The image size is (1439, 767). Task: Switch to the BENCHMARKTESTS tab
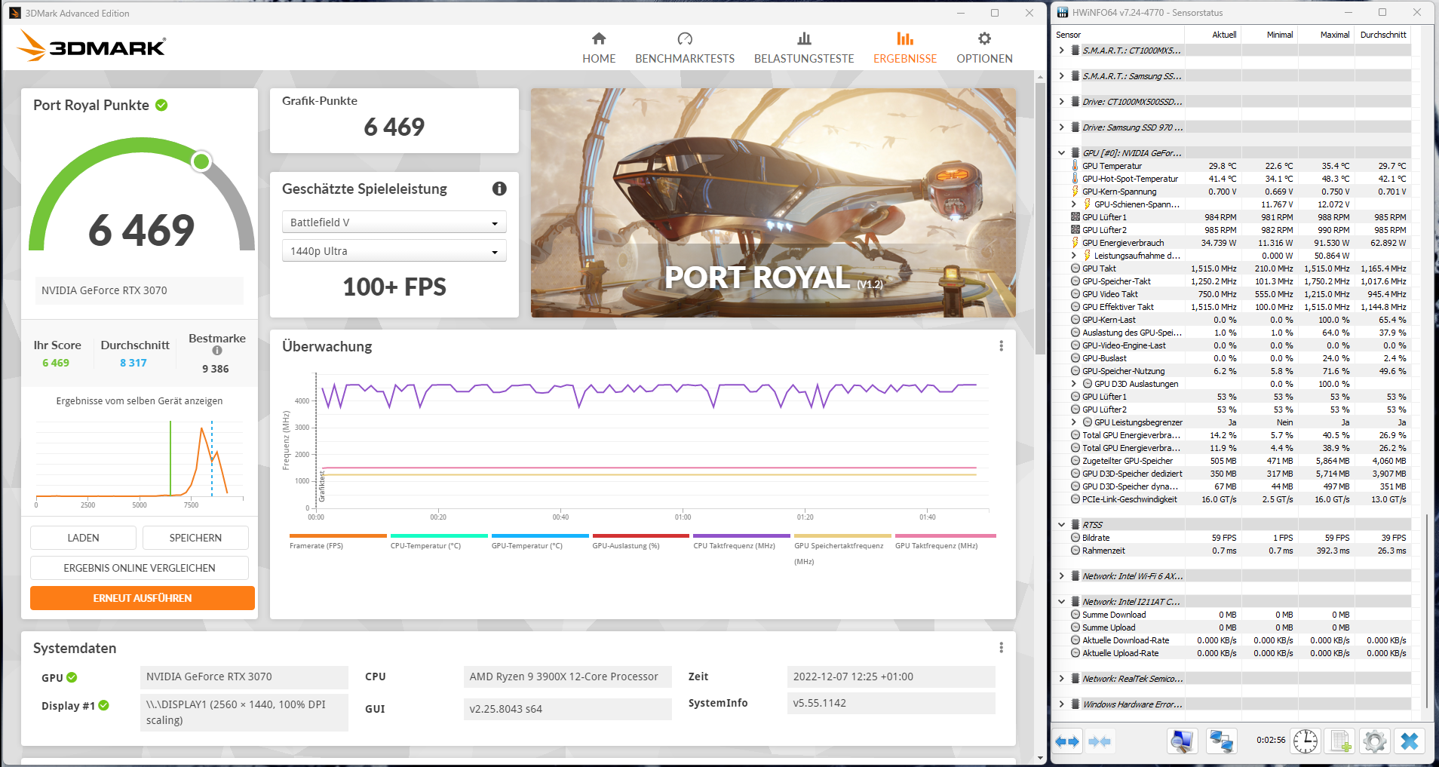coord(685,48)
